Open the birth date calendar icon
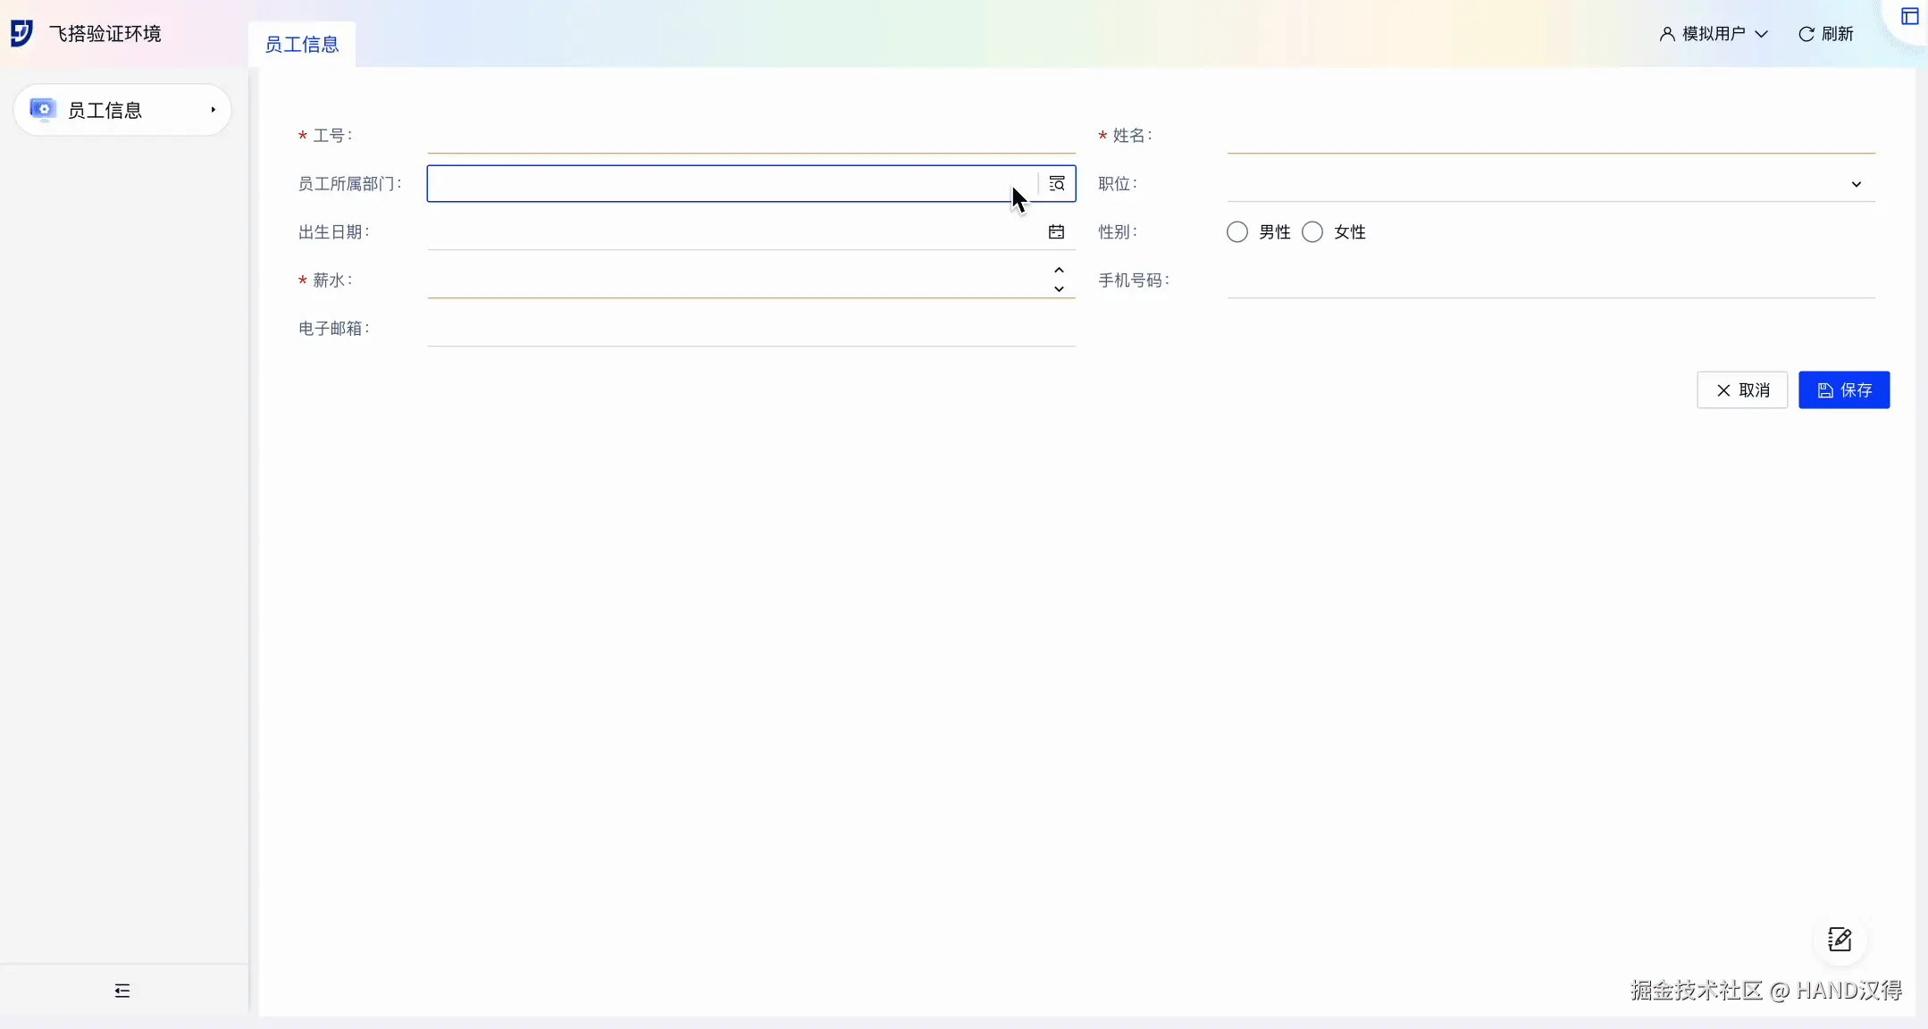The width and height of the screenshot is (1928, 1029). click(x=1056, y=232)
